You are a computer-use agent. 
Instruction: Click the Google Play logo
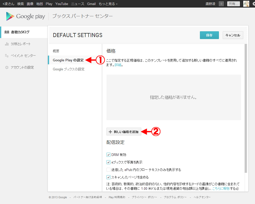point(25,17)
